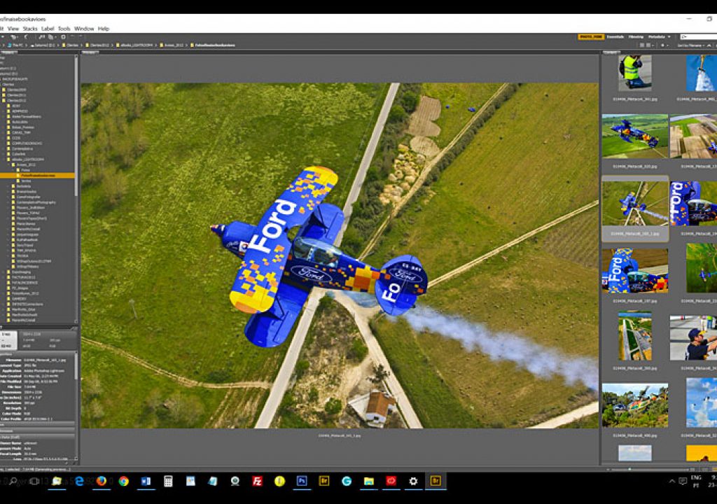This screenshot has width=717, height=504.
Task: Select the aerial runway thumbnail
Action: pos(634,336)
